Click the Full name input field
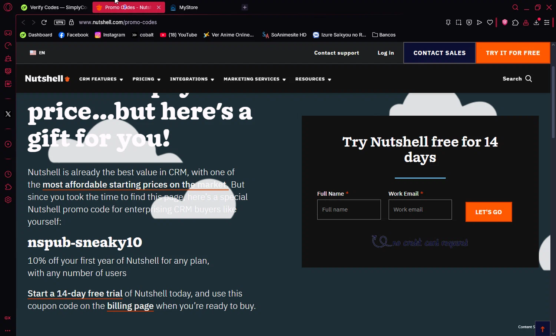This screenshot has height=336, width=556. click(349, 210)
